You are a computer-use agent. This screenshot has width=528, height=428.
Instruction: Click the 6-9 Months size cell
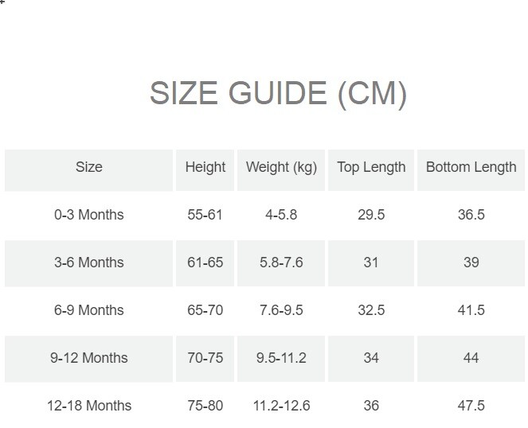click(x=89, y=310)
